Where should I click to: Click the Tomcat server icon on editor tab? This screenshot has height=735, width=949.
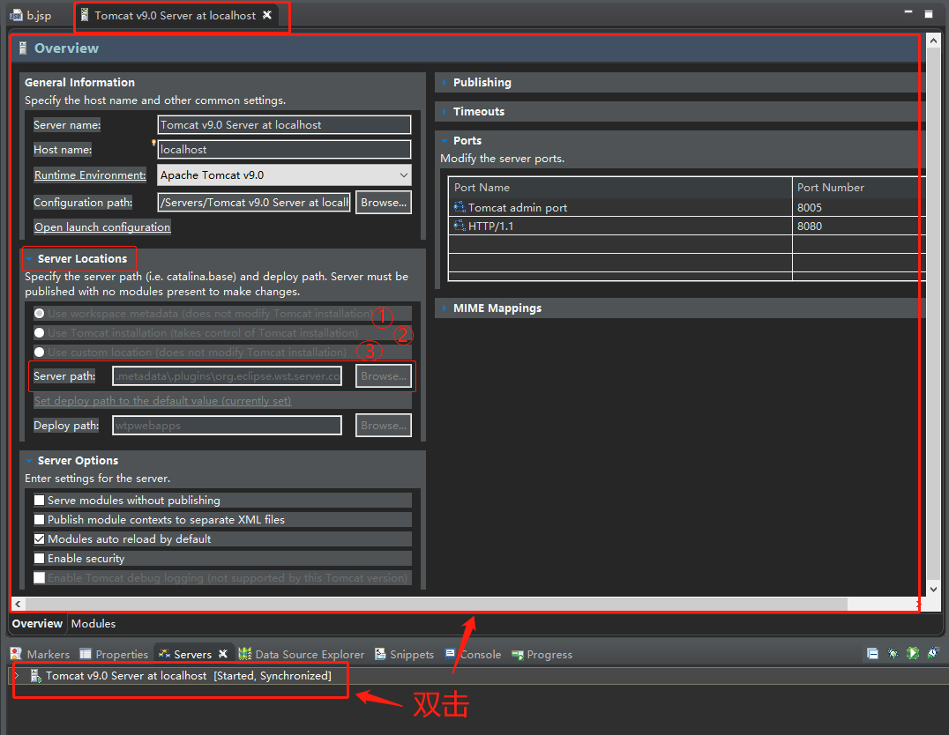[85, 15]
